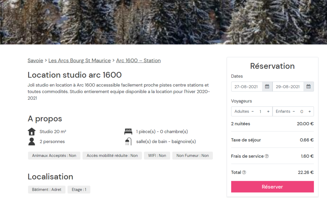
Task: Open the Savoie breadcrumb link
Action: pos(35,61)
